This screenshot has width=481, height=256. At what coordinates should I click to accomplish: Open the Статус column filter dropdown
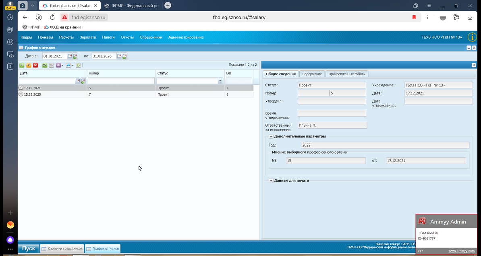220,81
